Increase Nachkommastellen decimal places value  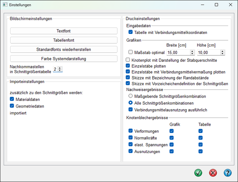[x=60, y=68]
